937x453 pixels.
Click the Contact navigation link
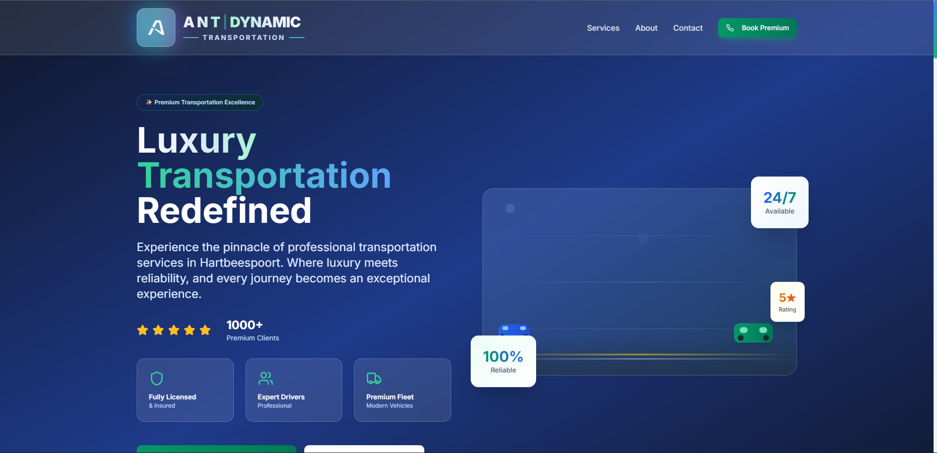(x=687, y=28)
